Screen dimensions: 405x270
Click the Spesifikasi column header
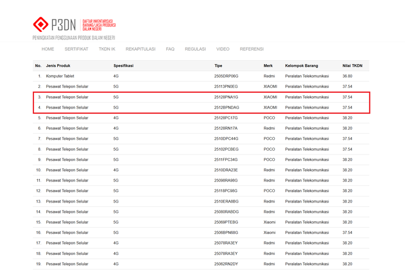point(124,66)
